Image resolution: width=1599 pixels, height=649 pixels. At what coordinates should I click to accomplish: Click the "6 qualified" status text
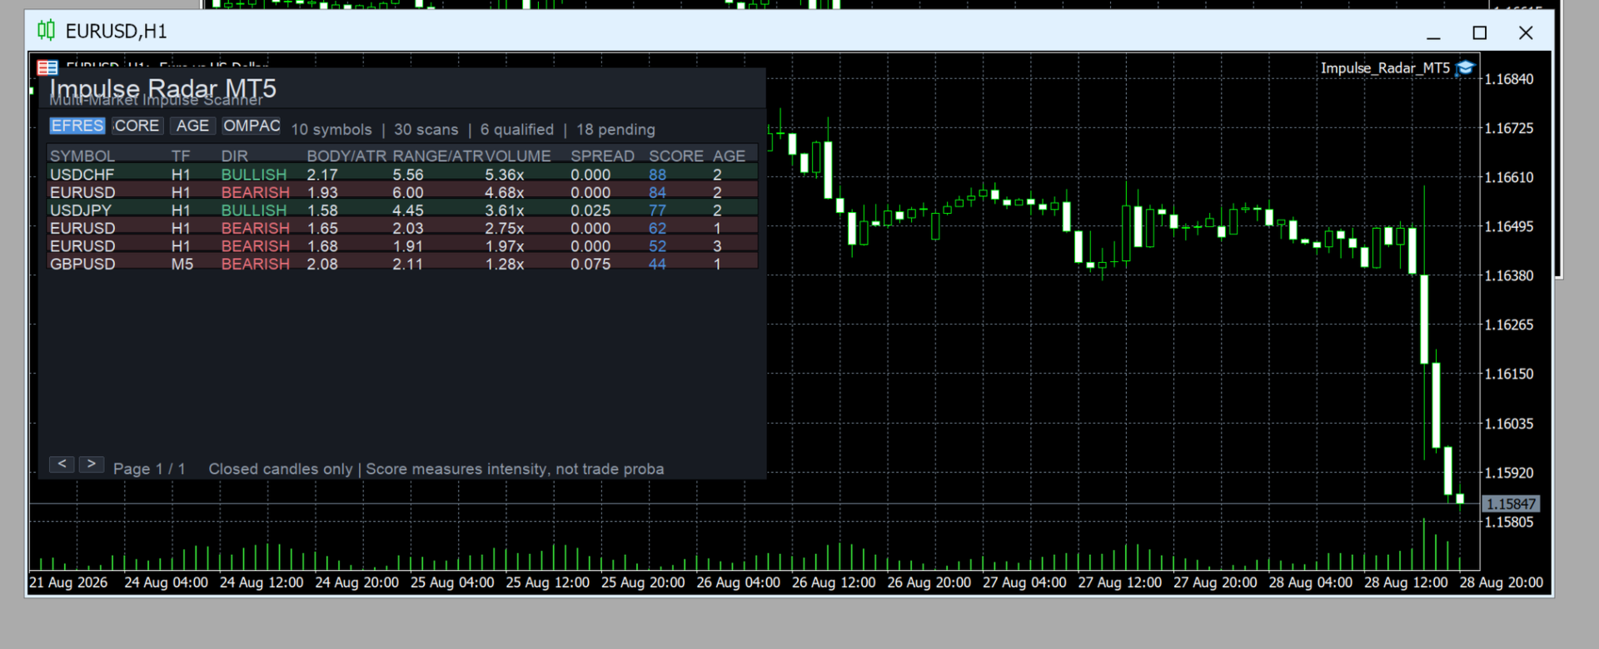[516, 130]
